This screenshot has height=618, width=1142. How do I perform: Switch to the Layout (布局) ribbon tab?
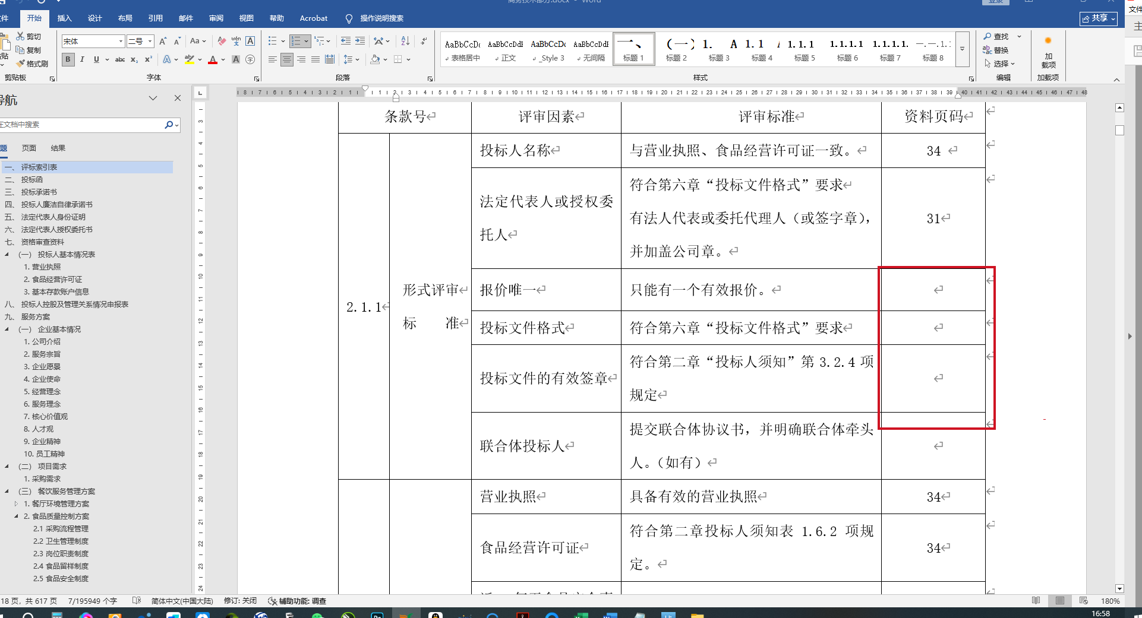[125, 18]
